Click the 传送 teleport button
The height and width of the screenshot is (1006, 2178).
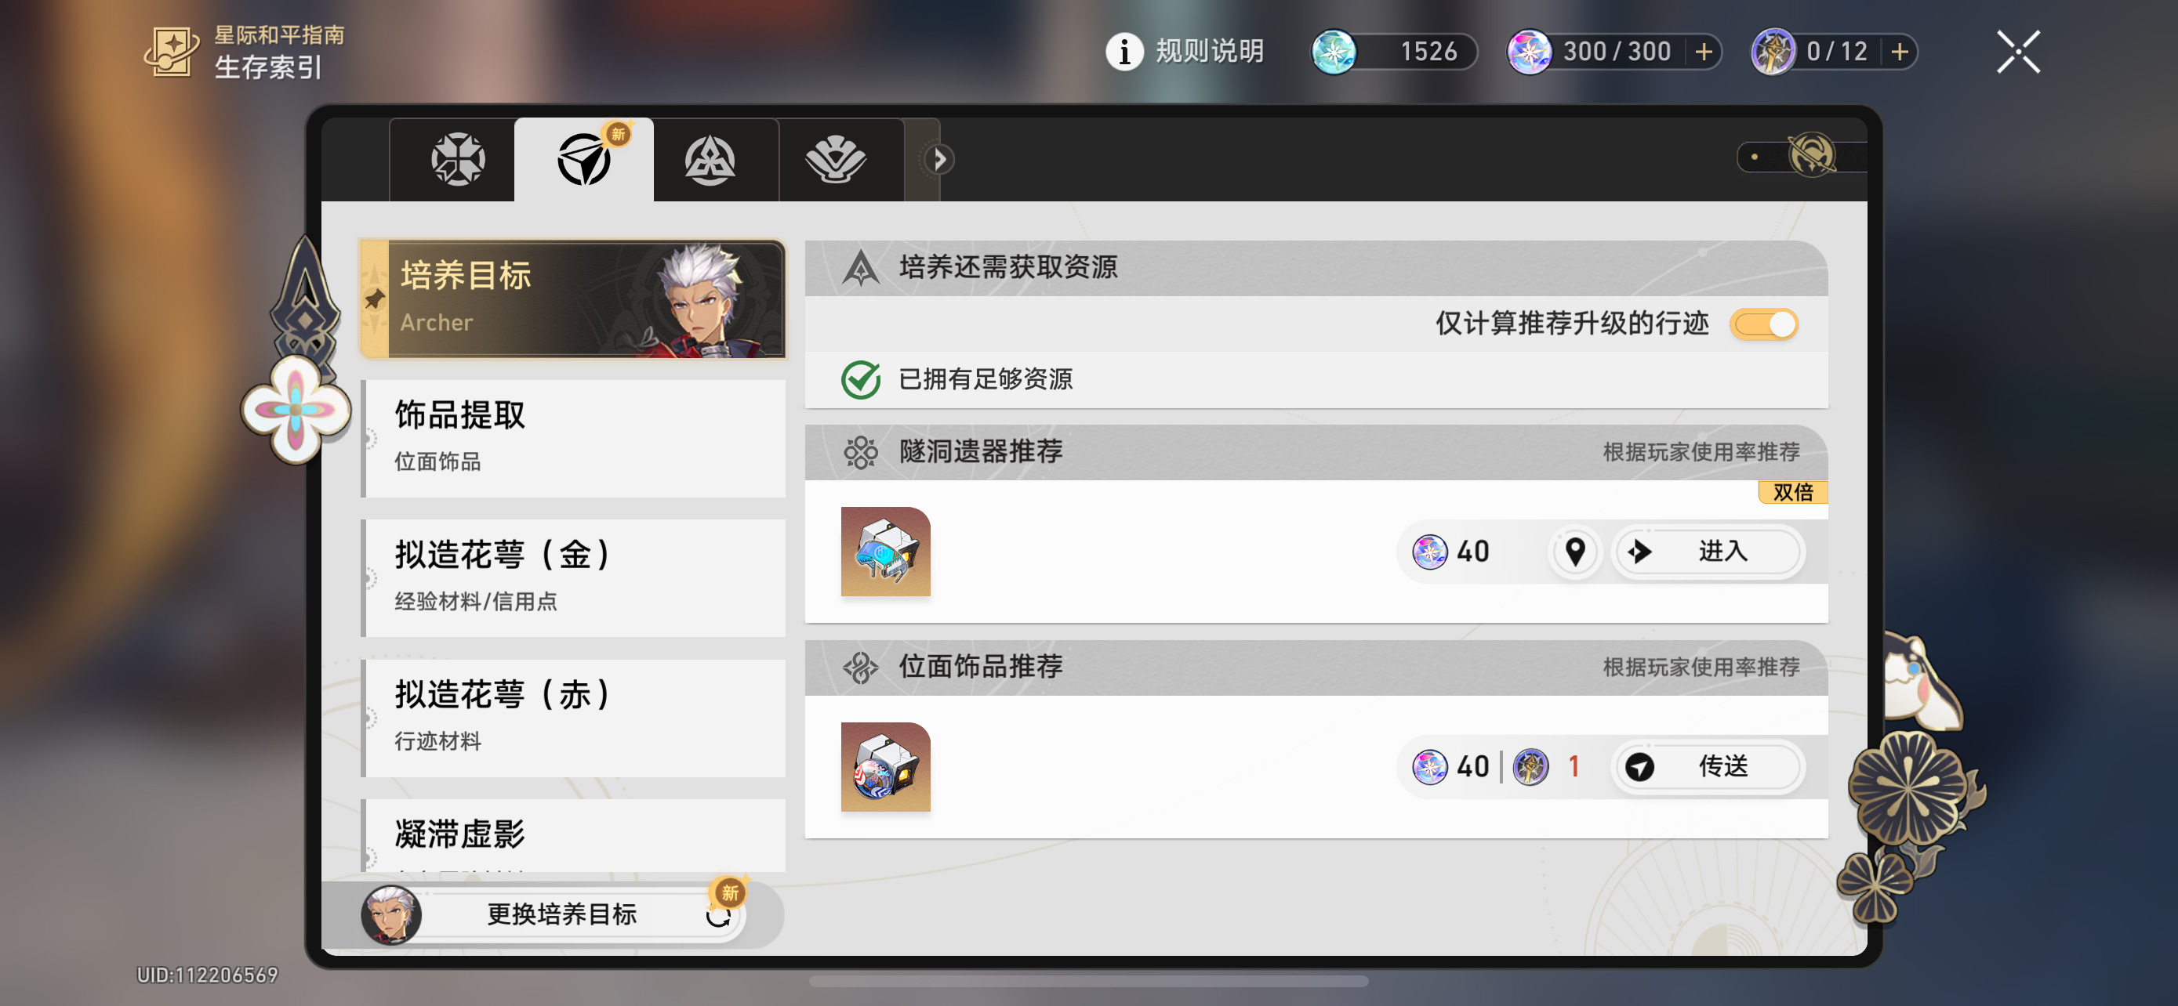1708,766
